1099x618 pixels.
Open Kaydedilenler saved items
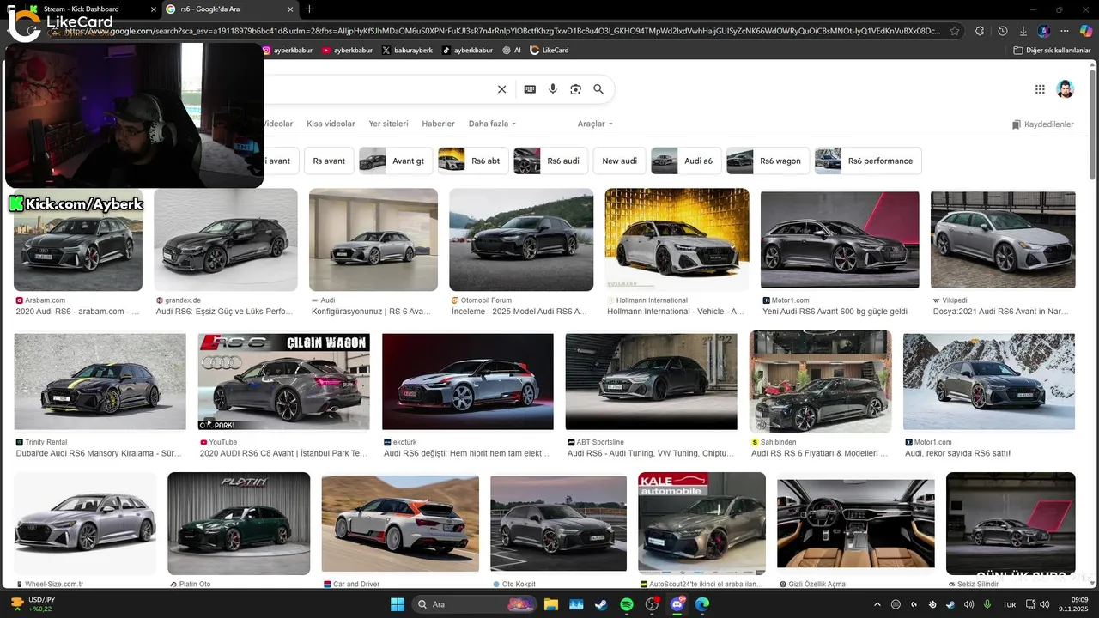1043,124
